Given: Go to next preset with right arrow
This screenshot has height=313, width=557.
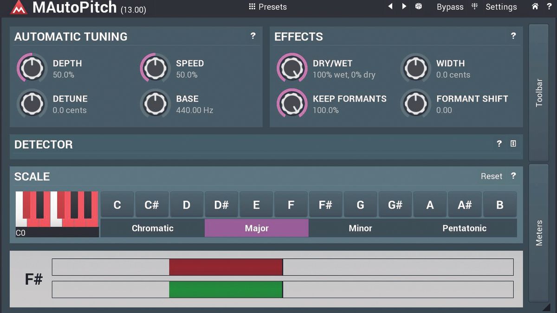Looking at the screenshot, I should 403,6.
